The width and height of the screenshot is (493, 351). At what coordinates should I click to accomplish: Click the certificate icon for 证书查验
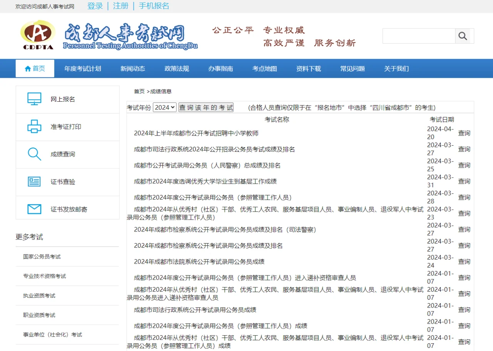pos(34,182)
